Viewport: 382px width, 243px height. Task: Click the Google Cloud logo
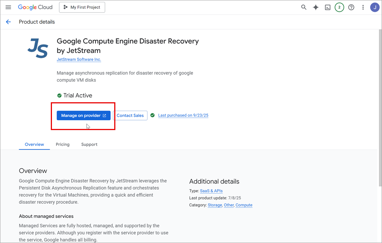pyautogui.click(x=35, y=7)
